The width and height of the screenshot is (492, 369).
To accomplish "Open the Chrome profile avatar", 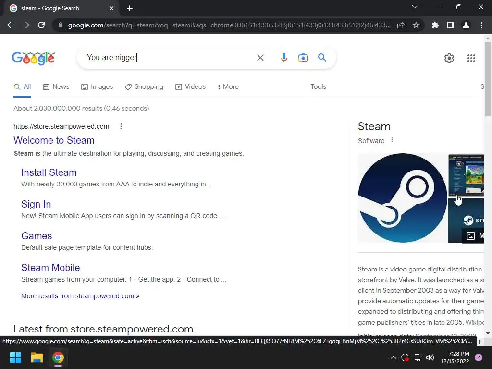I will [466, 25].
